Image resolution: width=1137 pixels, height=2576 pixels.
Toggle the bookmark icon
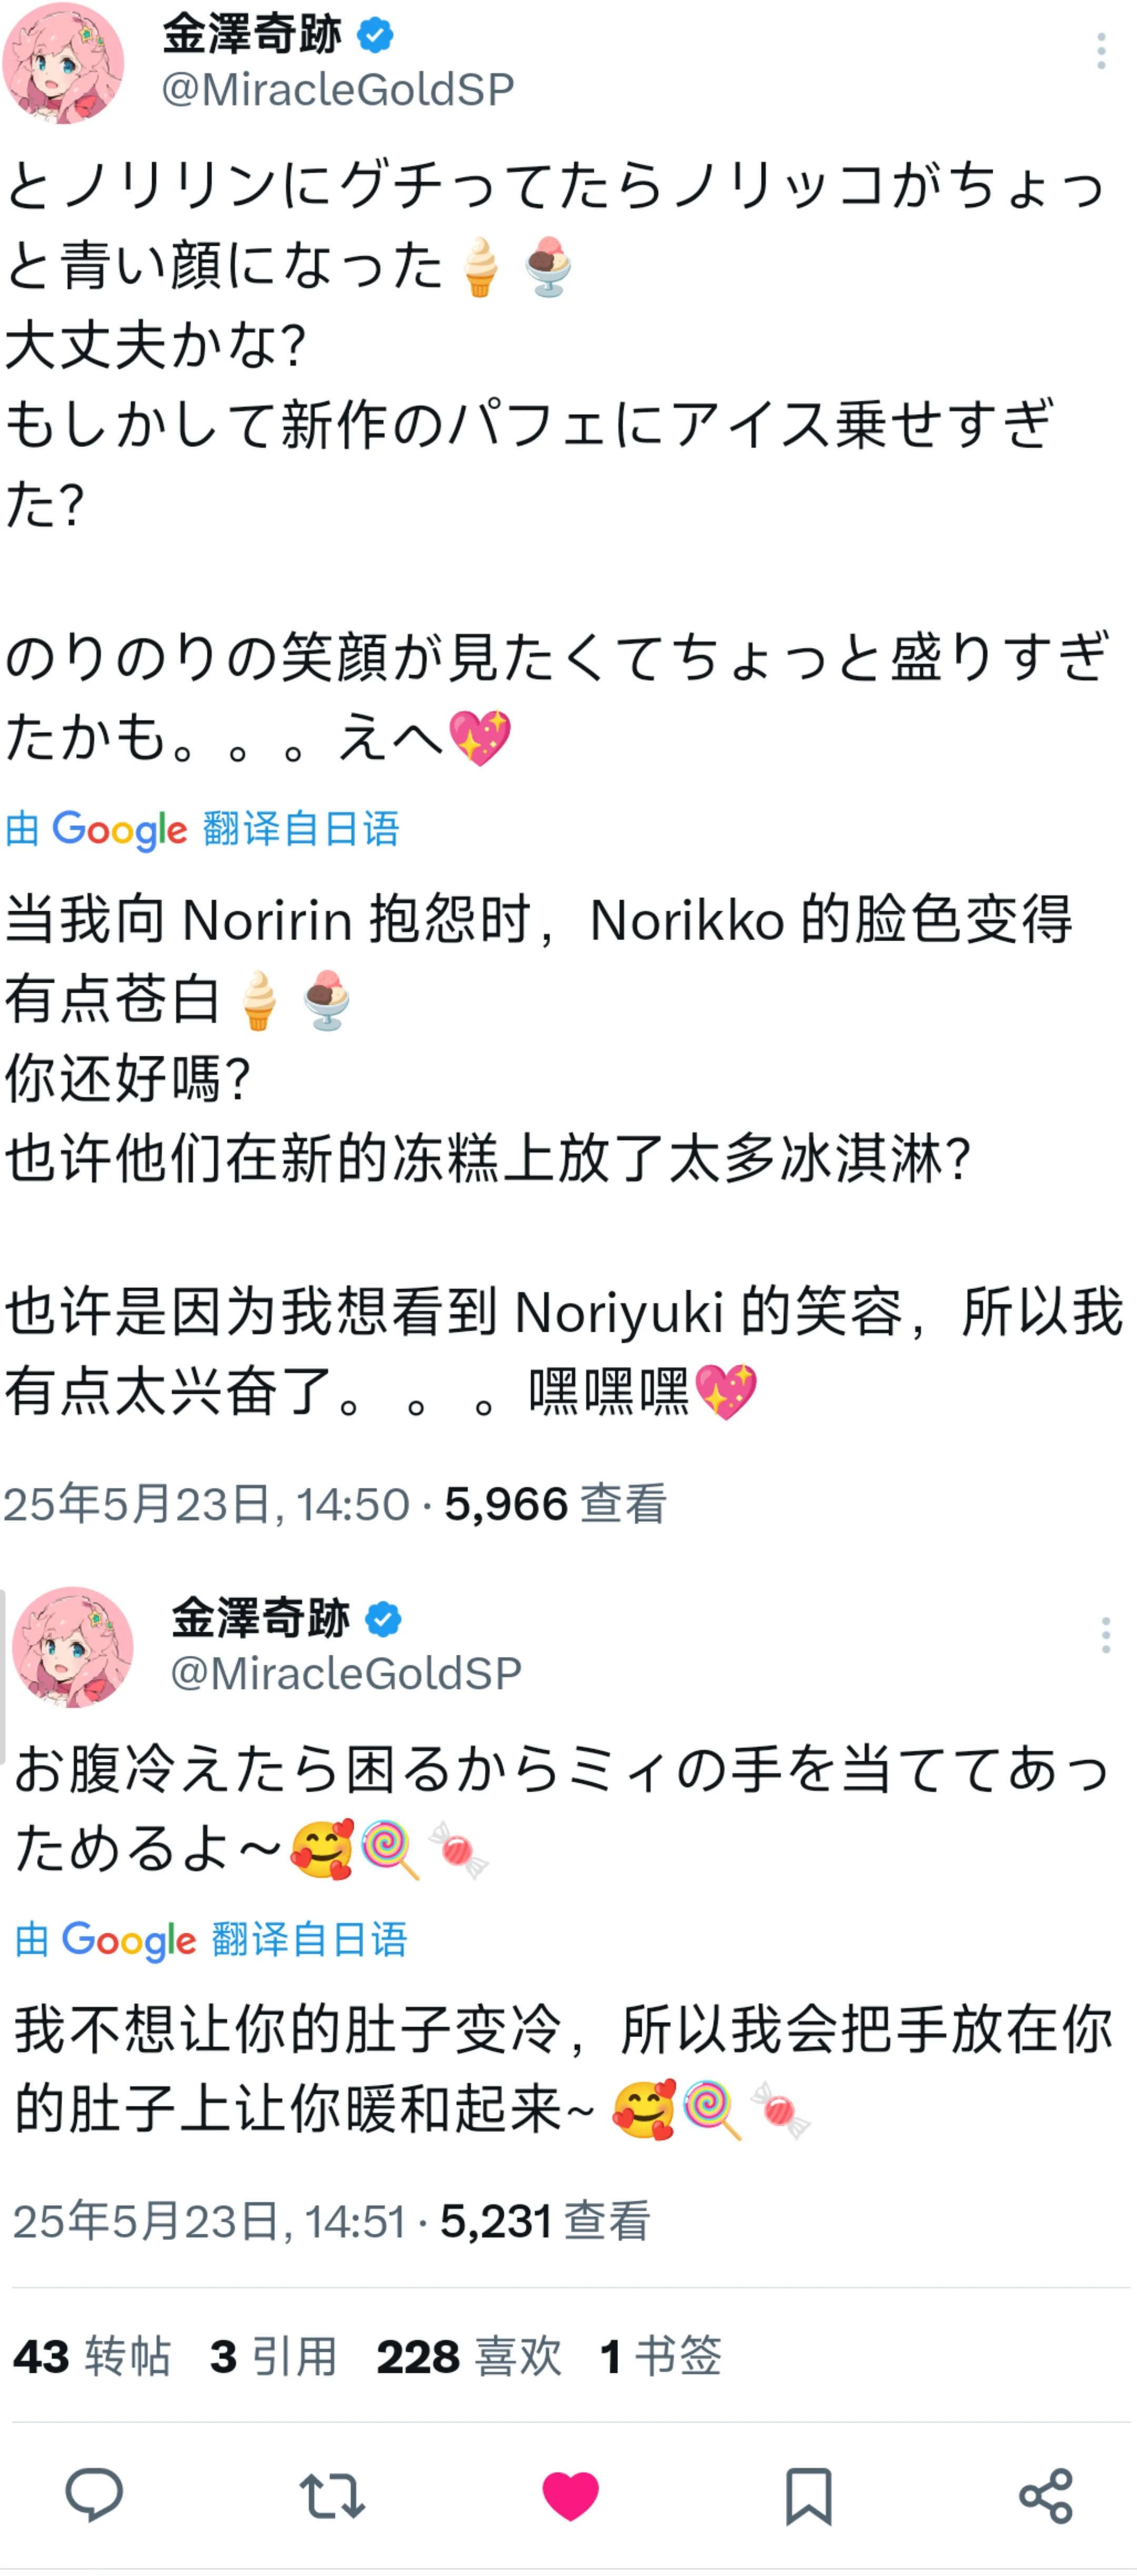click(808, 2496)
